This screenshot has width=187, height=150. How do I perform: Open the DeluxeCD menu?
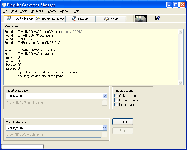[37, 11]
